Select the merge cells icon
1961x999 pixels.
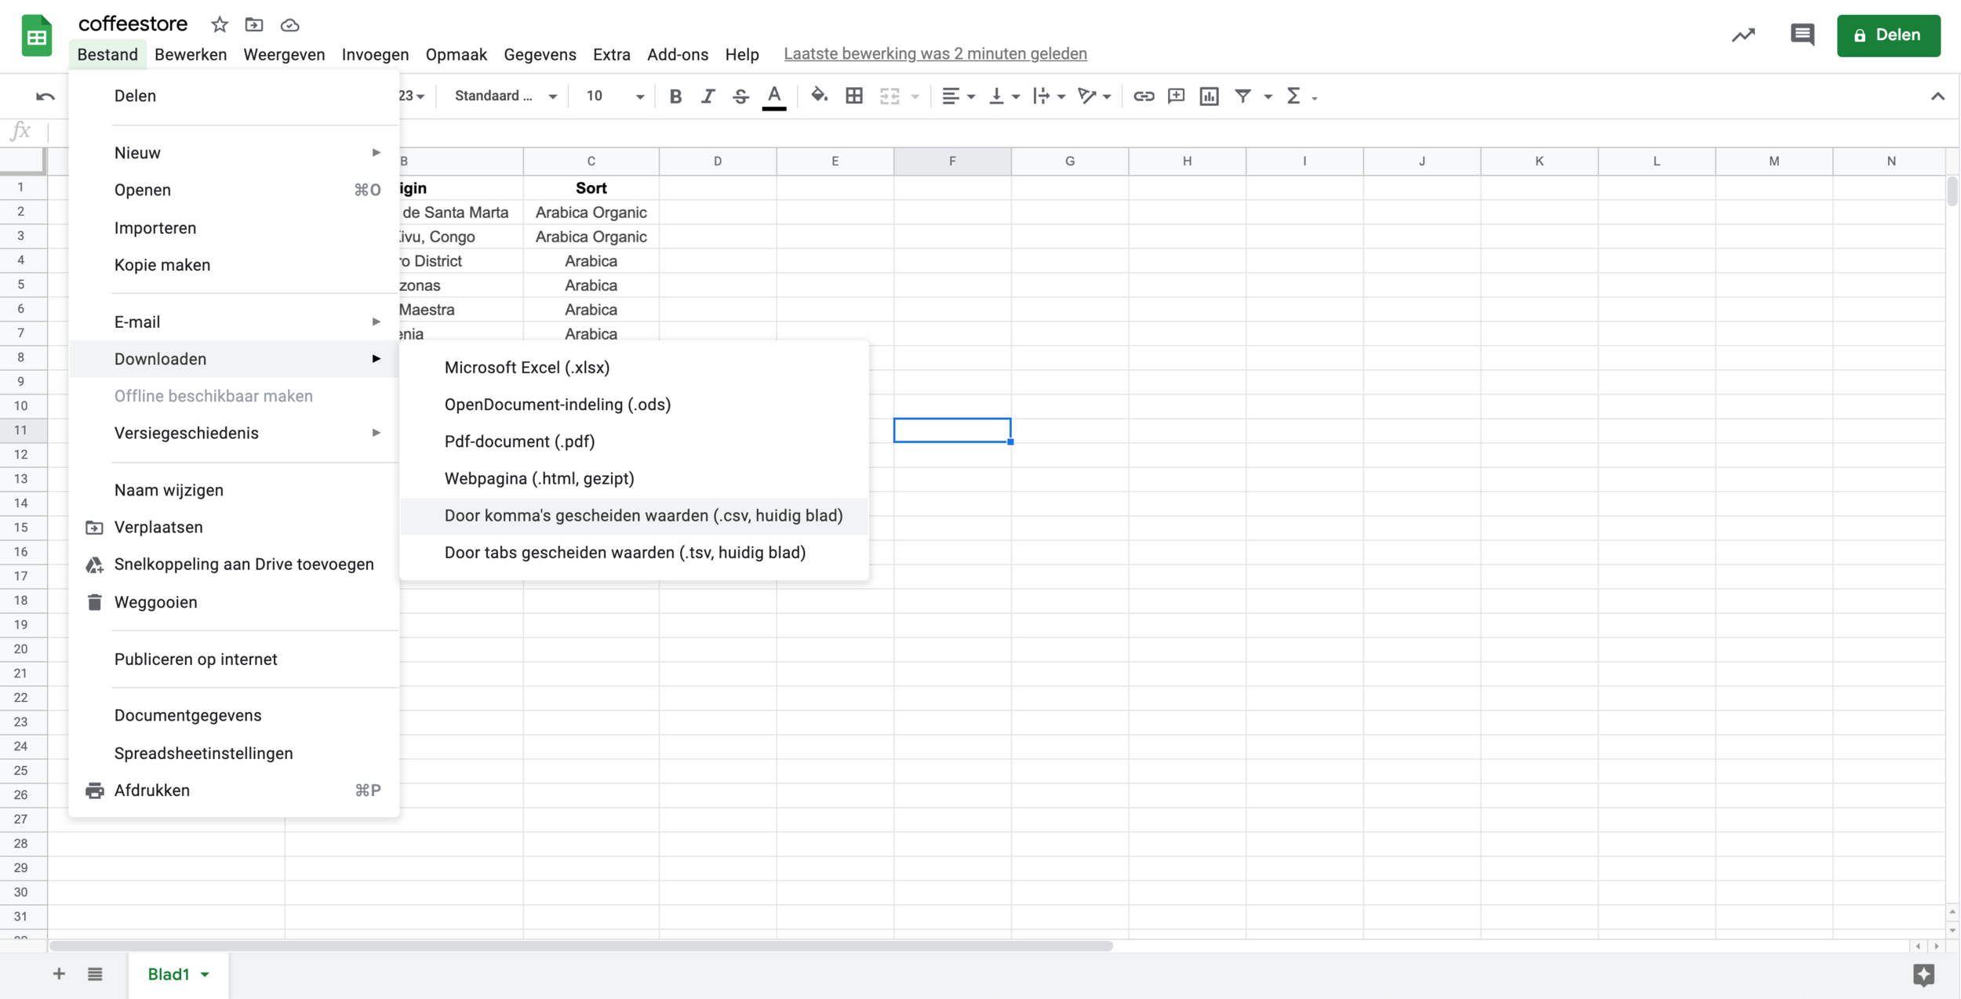click(x=891, y=96)
